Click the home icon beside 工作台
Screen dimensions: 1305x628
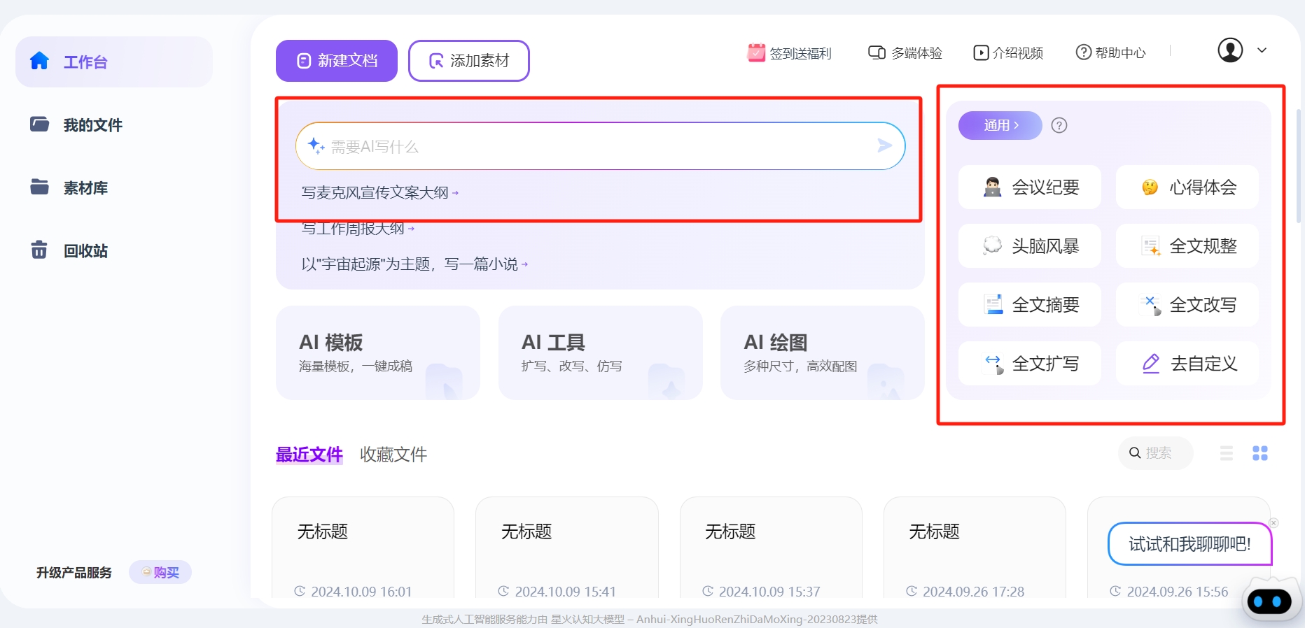[39, 61]
